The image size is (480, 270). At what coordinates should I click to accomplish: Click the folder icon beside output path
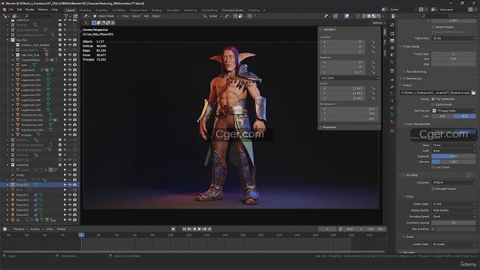click(x=473, y=92)
